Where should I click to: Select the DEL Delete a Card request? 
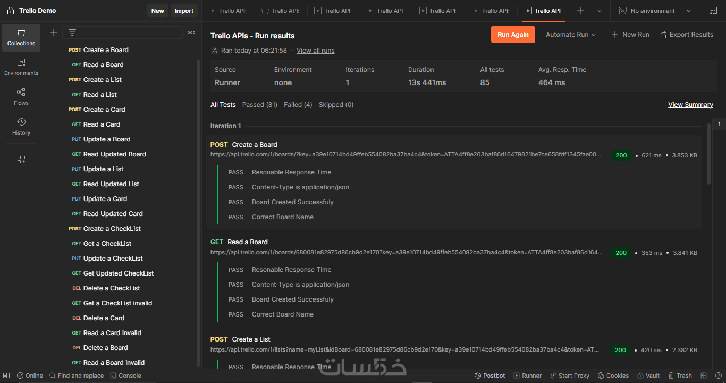98,318
